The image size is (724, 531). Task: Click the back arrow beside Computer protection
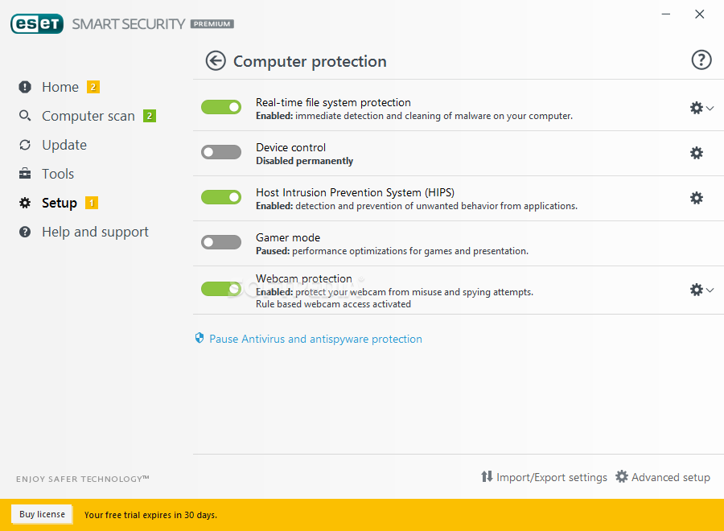tap(216, 61)
